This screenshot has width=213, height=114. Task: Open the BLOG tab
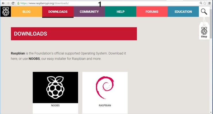26,12
